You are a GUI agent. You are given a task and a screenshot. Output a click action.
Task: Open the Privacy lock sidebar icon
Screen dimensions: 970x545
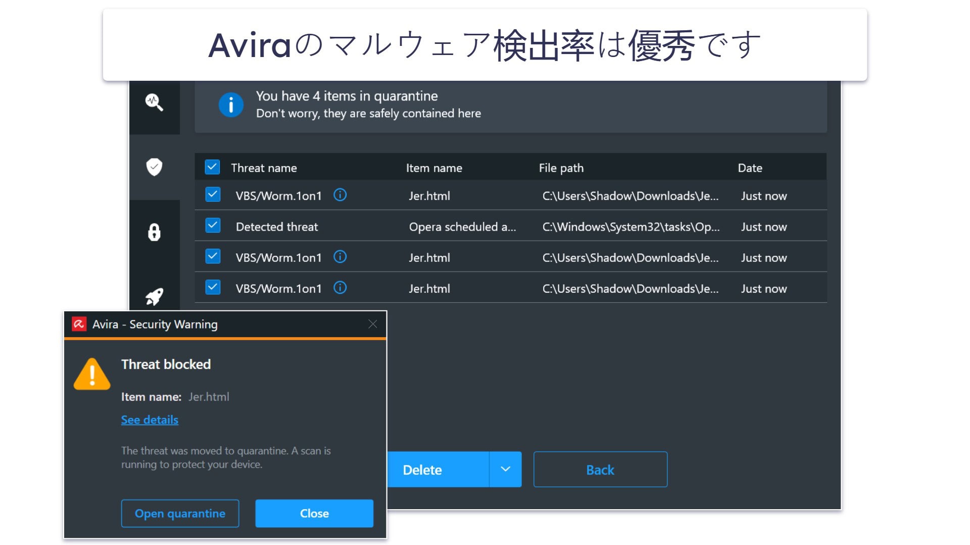click(154, 232)
